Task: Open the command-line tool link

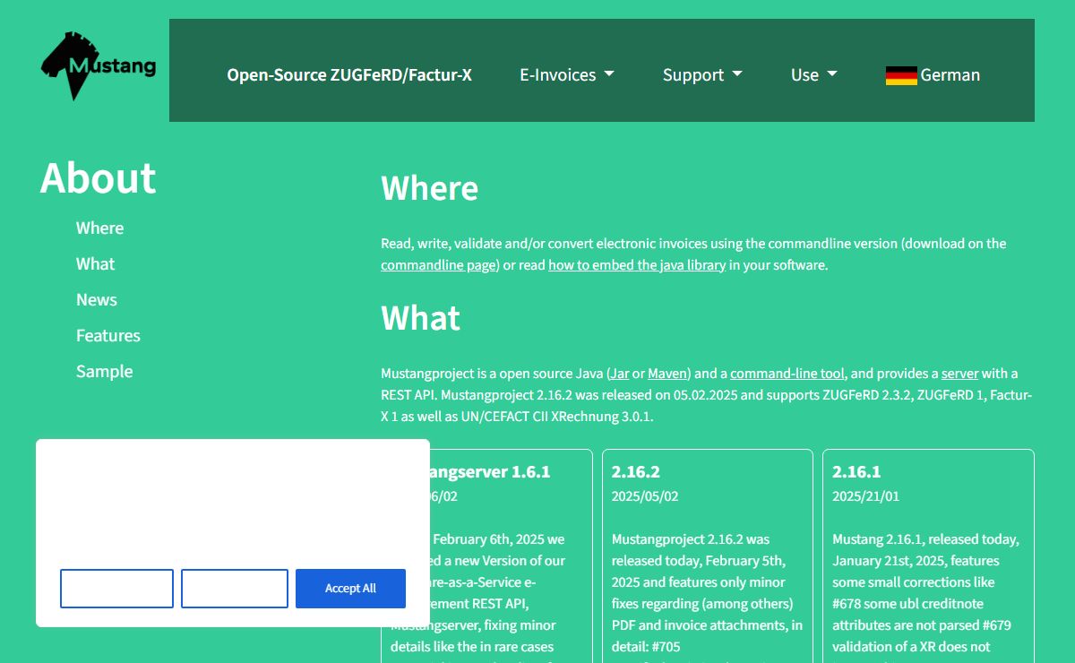Action: tap(787, 374)
